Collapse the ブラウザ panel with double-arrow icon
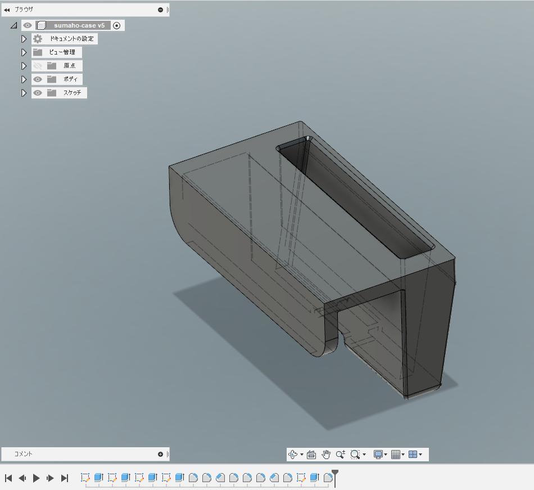 [7, 10]
